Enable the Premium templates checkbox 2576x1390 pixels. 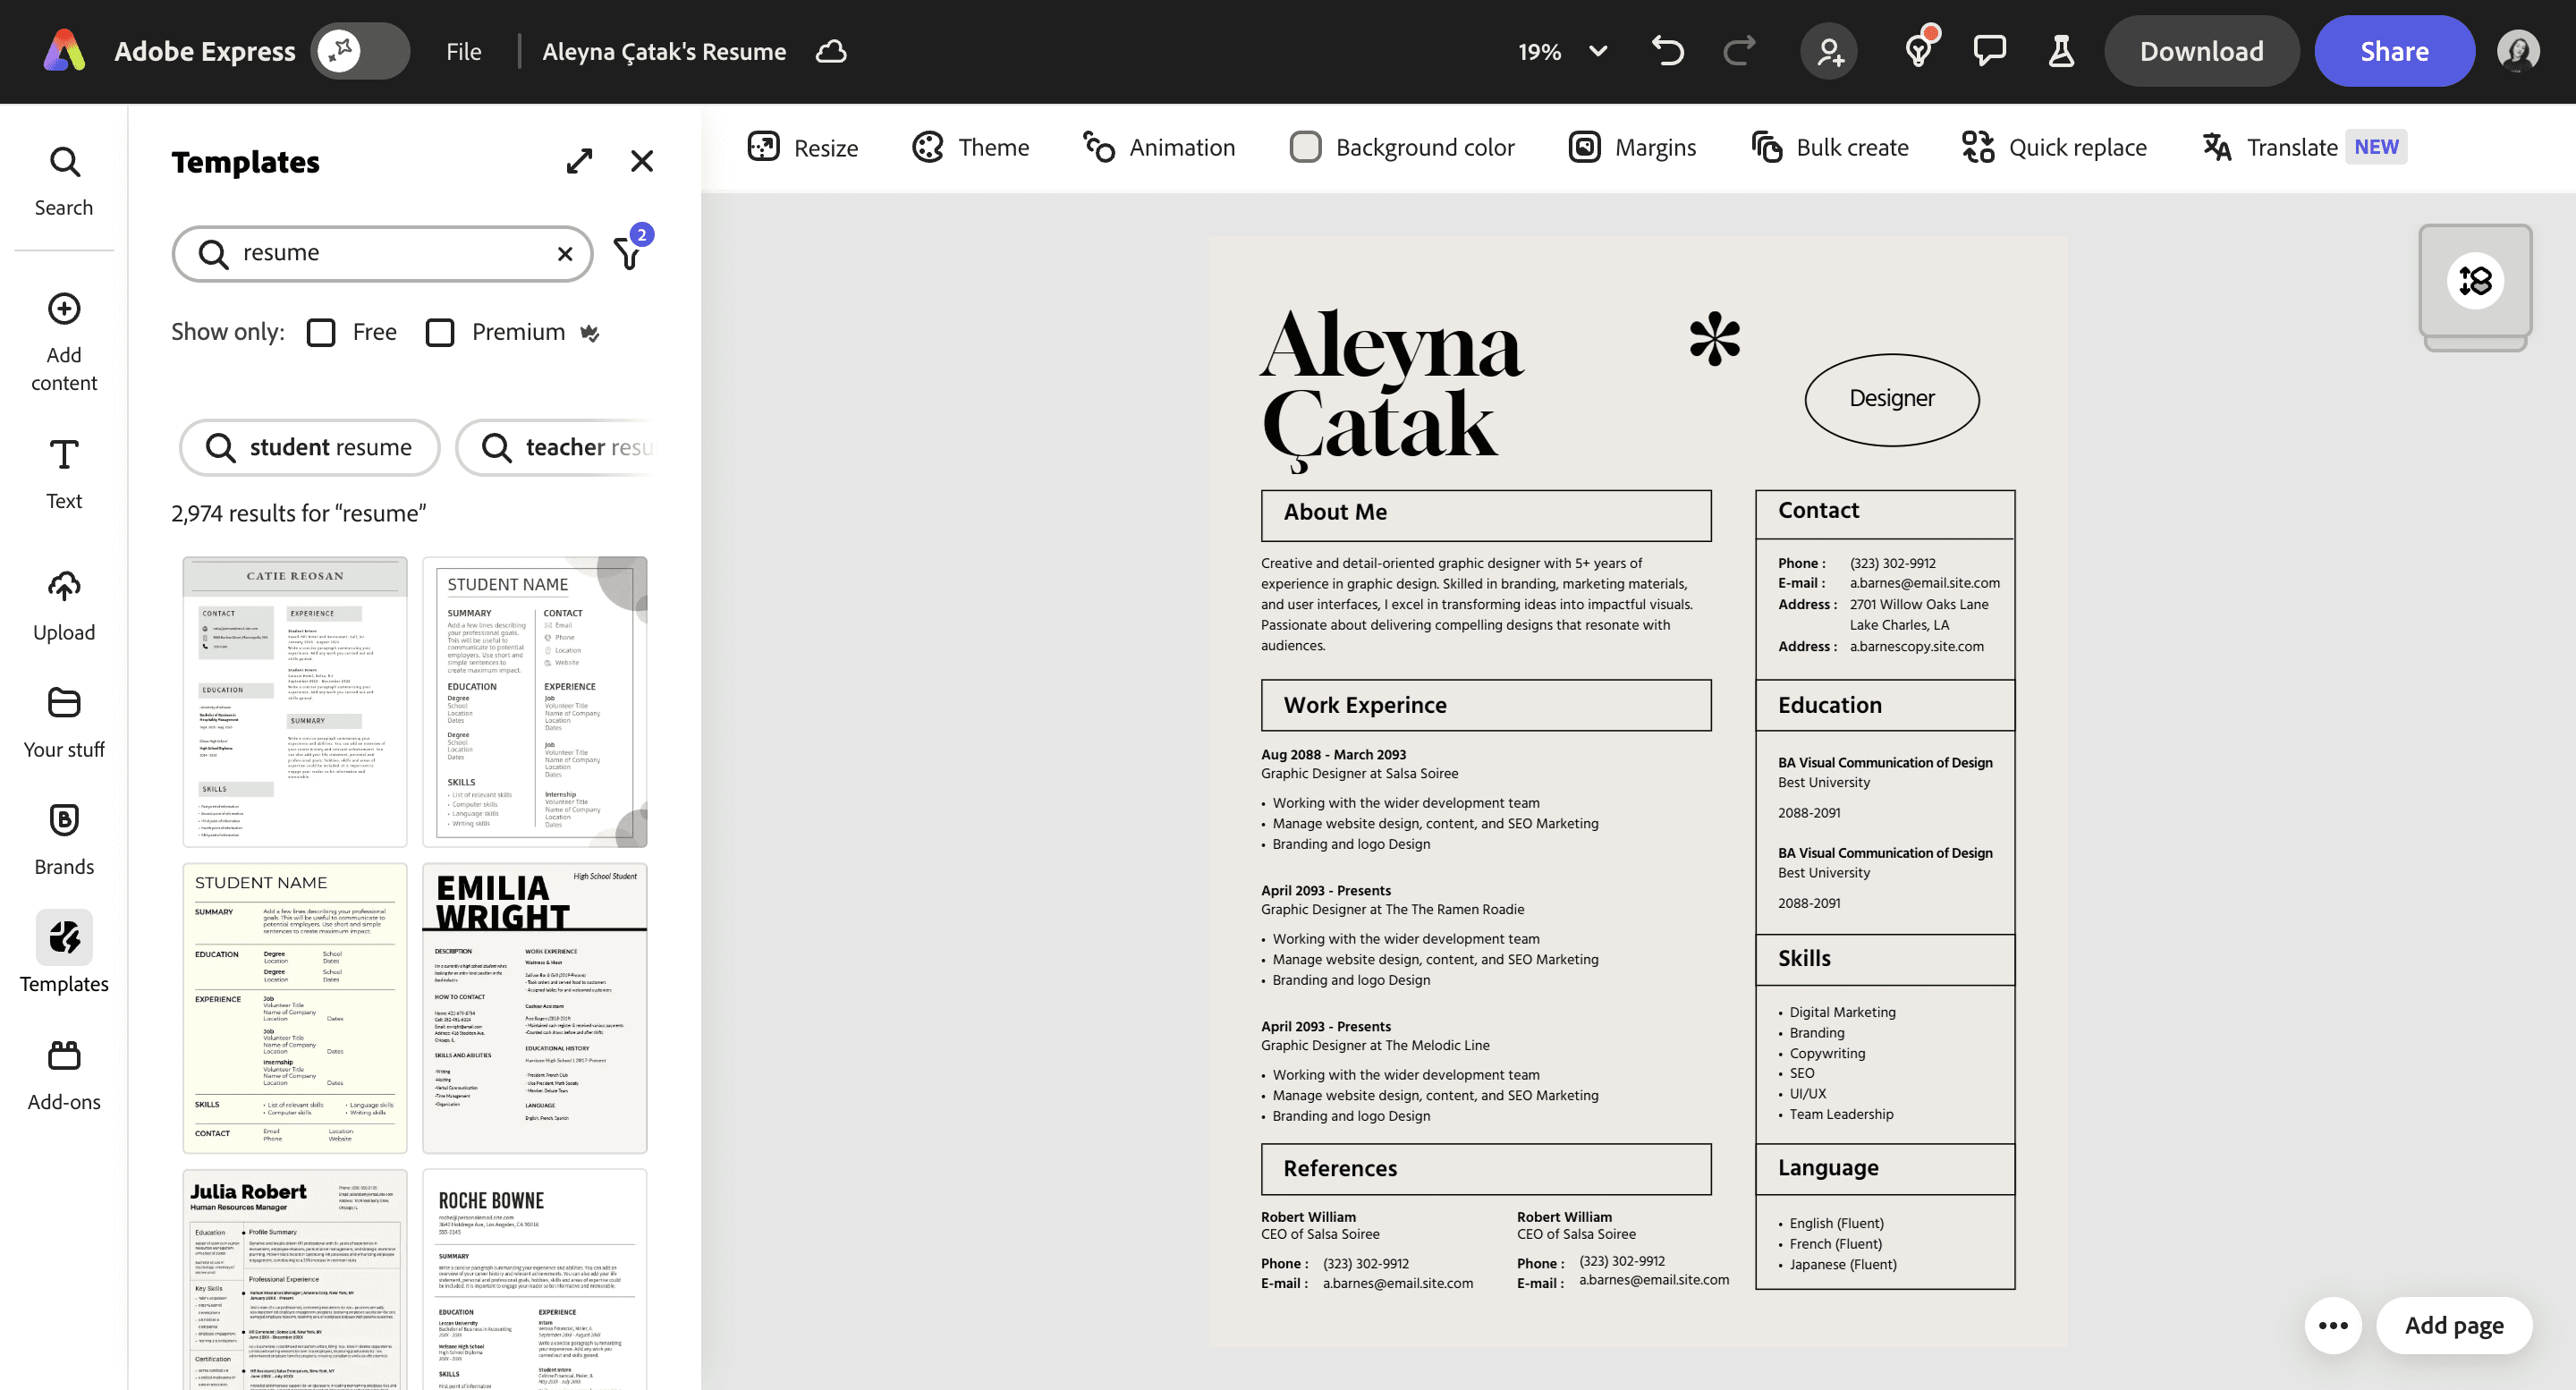[x=440, y=332]
